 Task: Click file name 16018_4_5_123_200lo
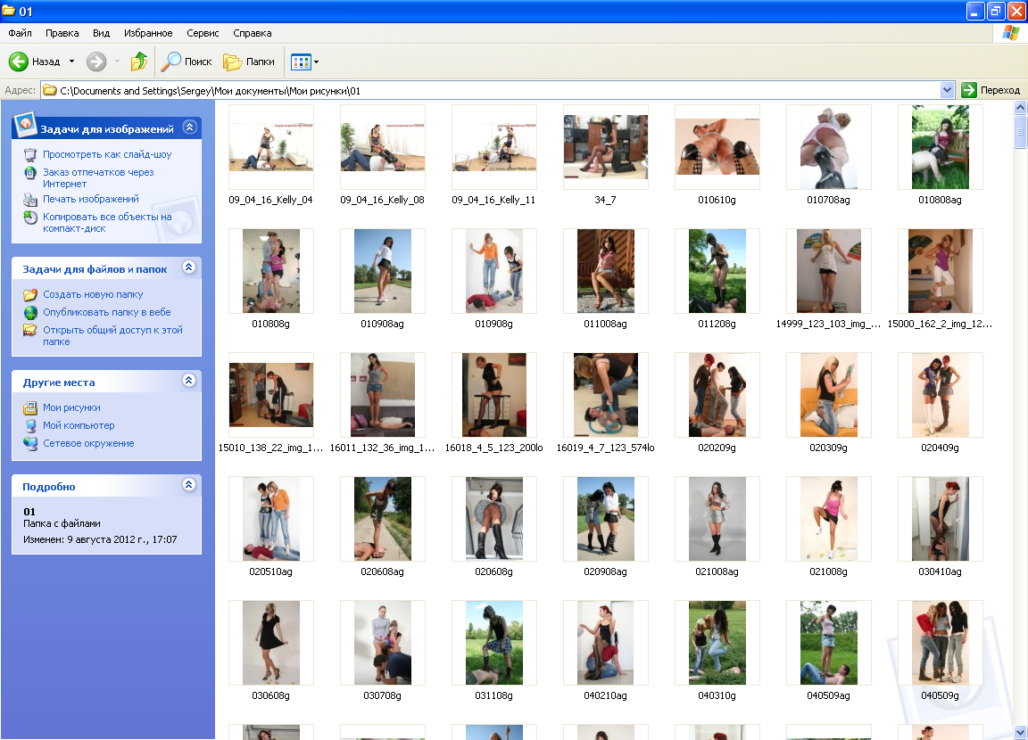(493, 448)
